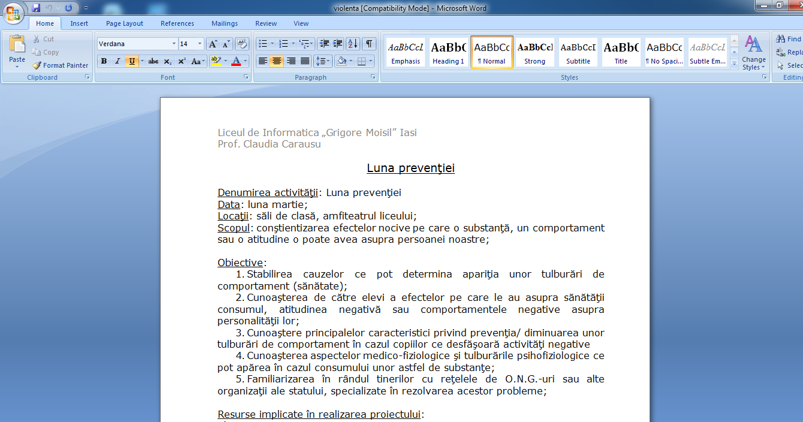Apply superscript formatting
This screenshot has width=803, height=422.
pyautogui.click(x=182, y=61)
